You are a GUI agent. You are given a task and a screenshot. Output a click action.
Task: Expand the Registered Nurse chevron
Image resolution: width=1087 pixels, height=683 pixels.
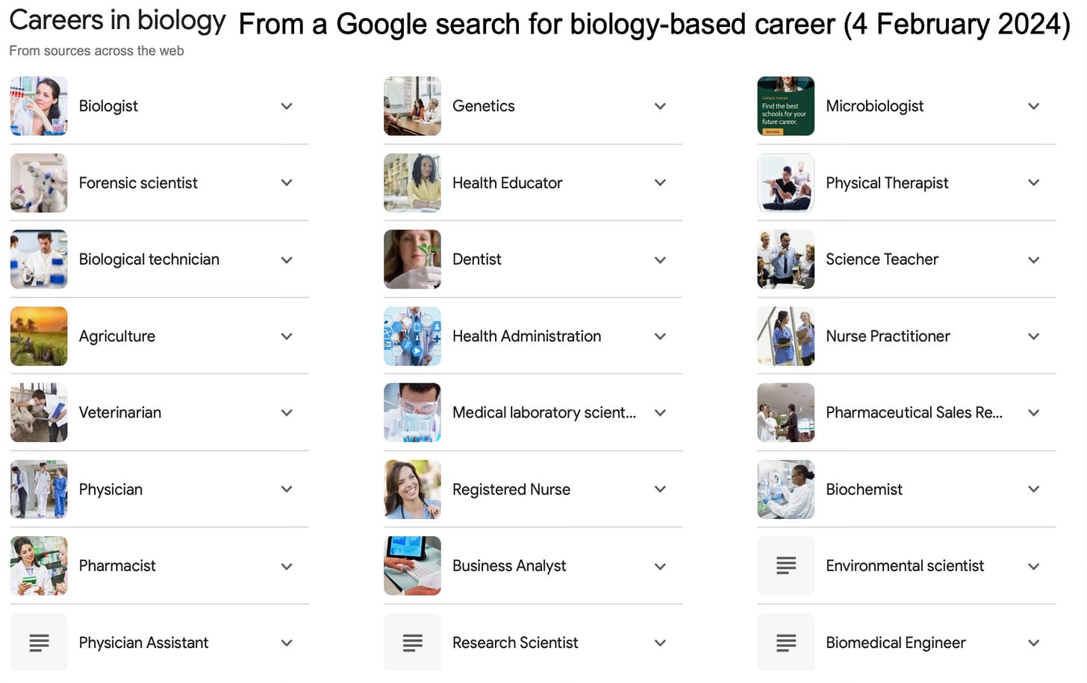coord(660,489)
